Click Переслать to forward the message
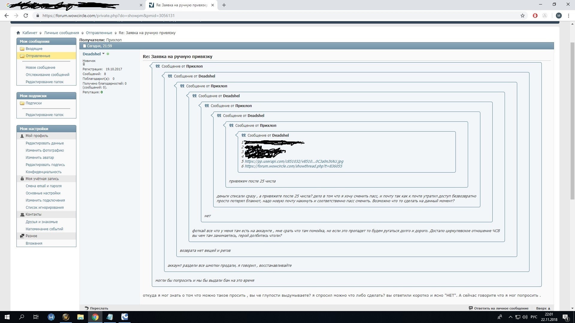575x323 pixels. pos(99,308)
